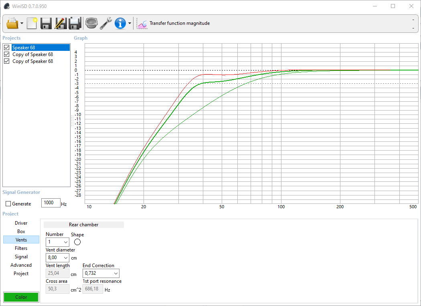Image resolution: width=421 pixels, height=306 pixels.
Task: Maximize the WinISD window
Action: (x=393, y=6)
